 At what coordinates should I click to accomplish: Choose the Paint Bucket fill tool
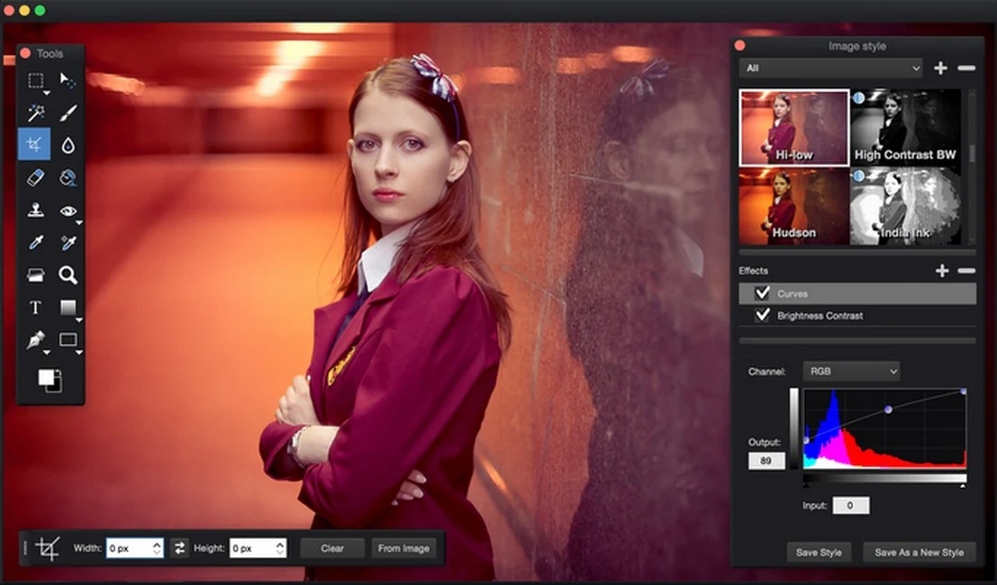coord(68,177)
